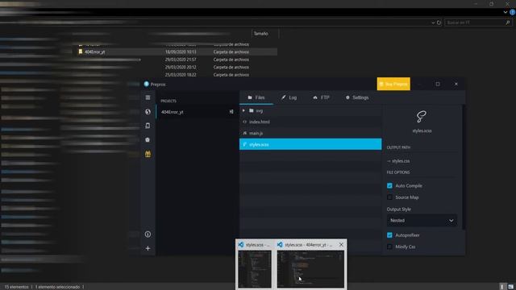Click the Prepros file options panel scrollbar
Viewport: 516px width, 290px height.
click(464, 167)
